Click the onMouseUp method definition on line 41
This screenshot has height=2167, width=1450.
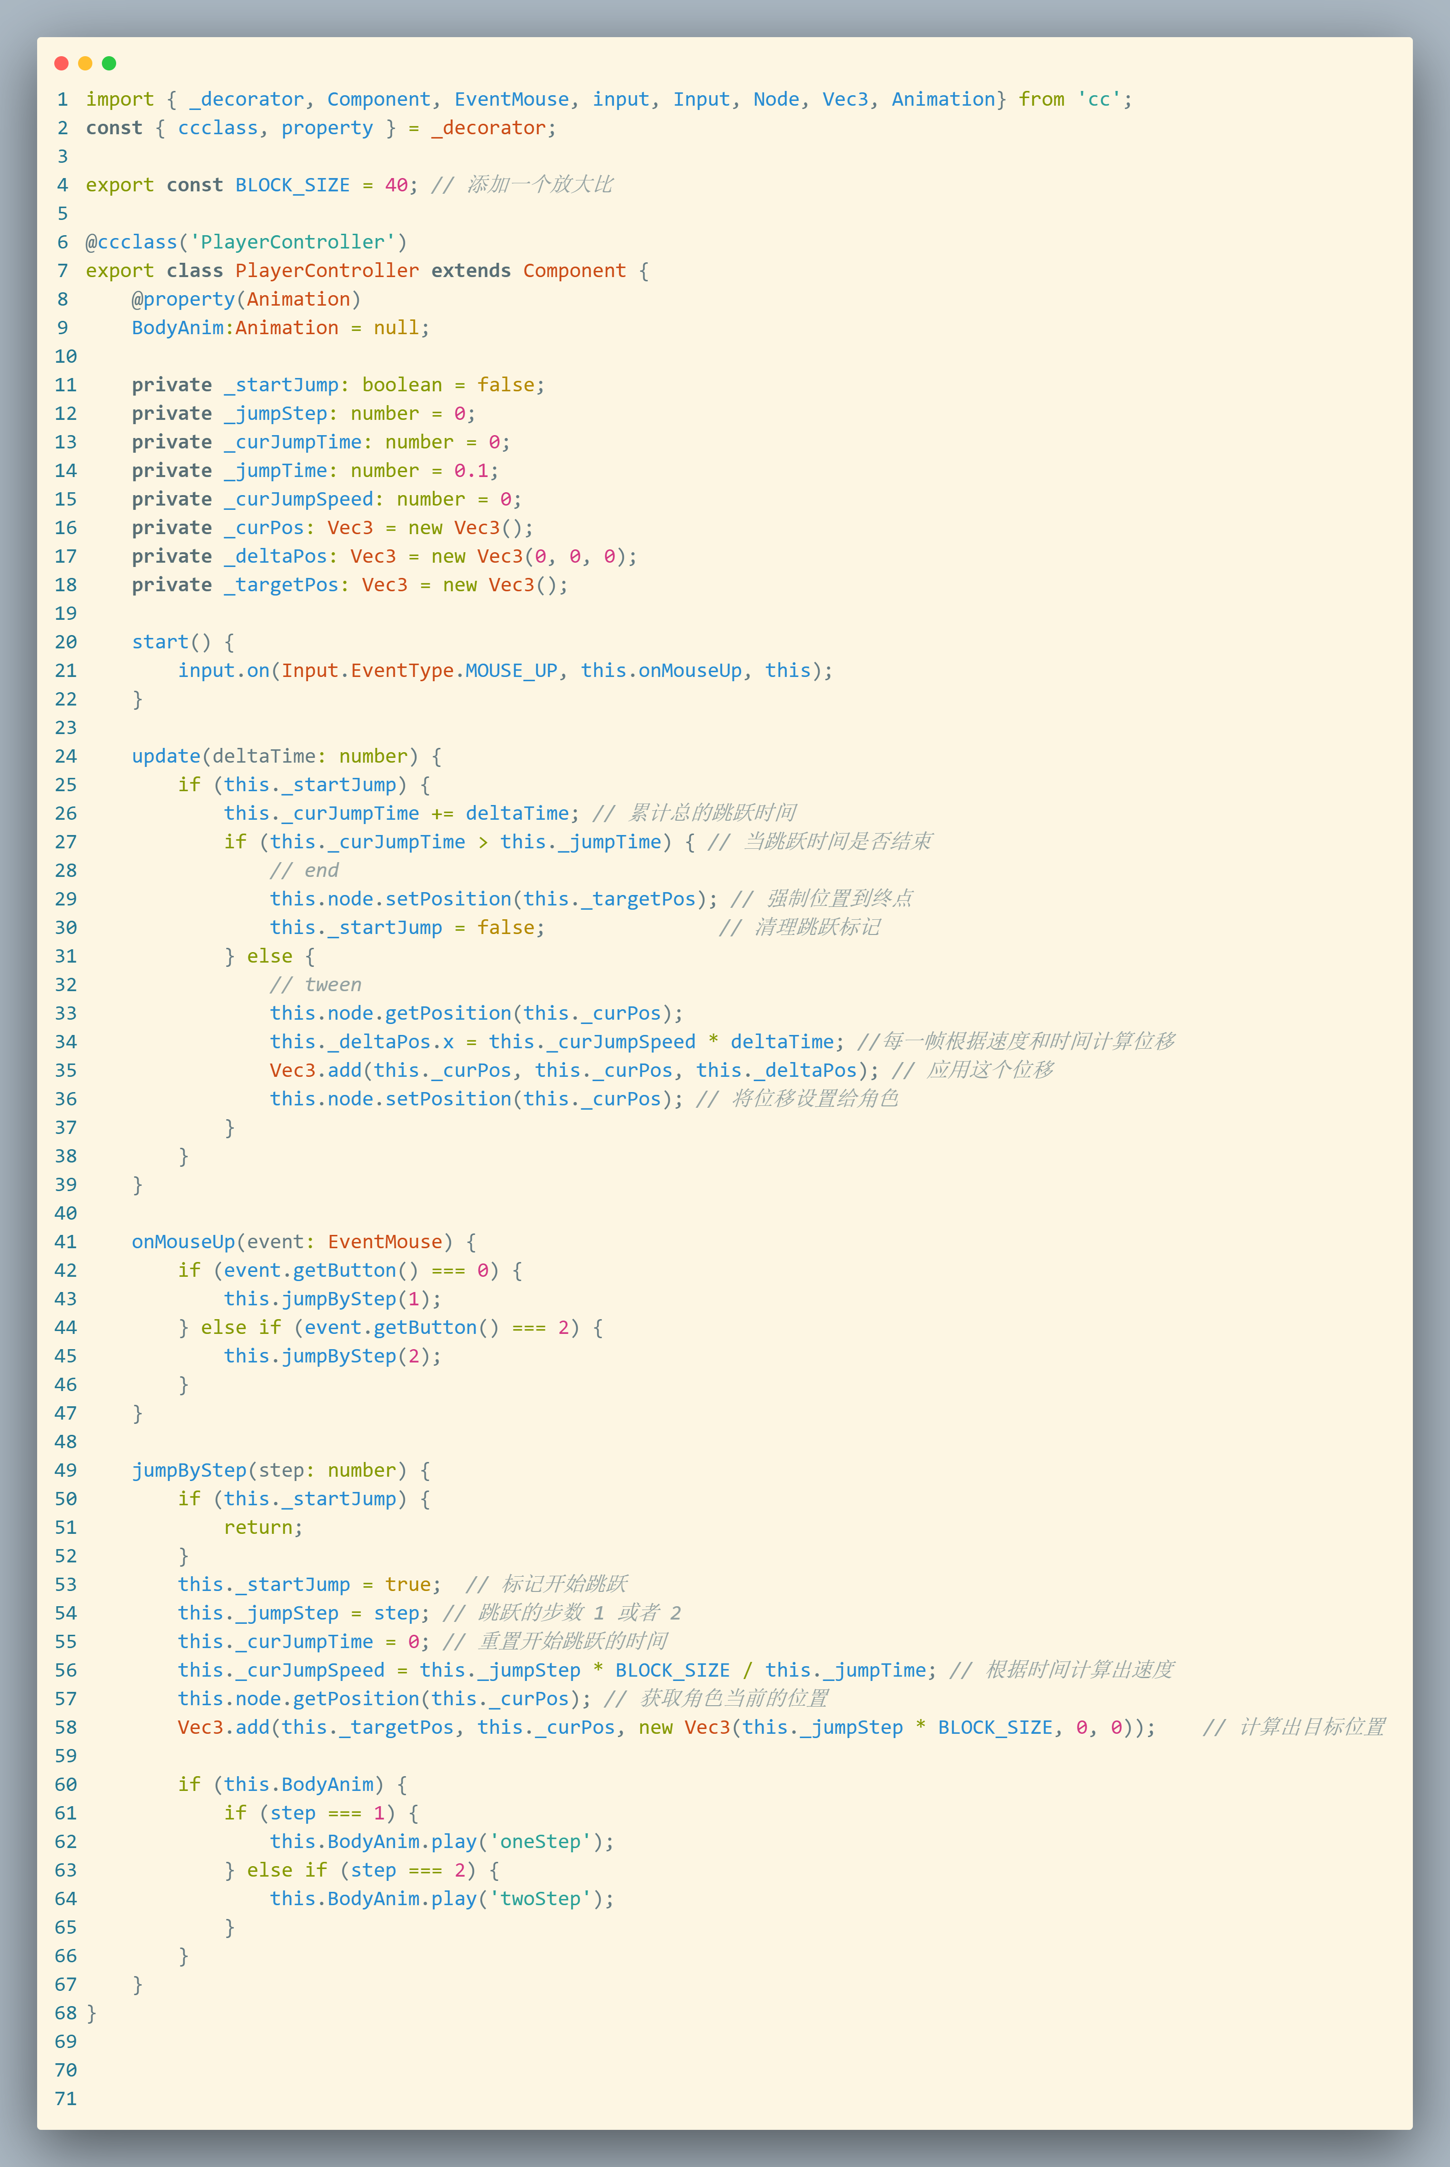[183, 1241]
